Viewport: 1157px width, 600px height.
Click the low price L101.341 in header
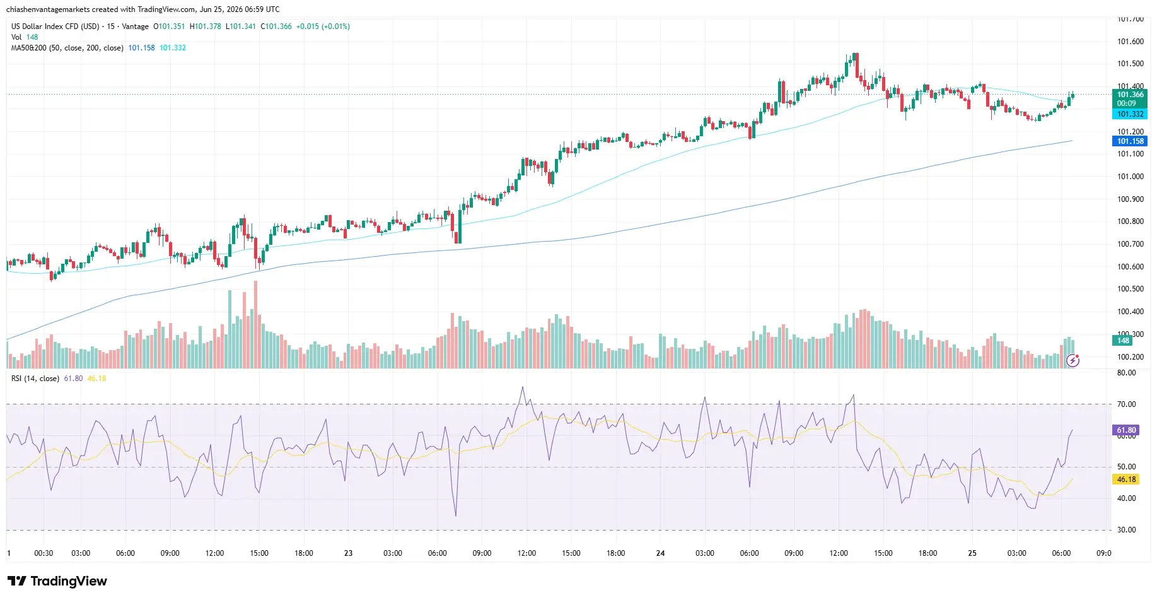point(241,26)
